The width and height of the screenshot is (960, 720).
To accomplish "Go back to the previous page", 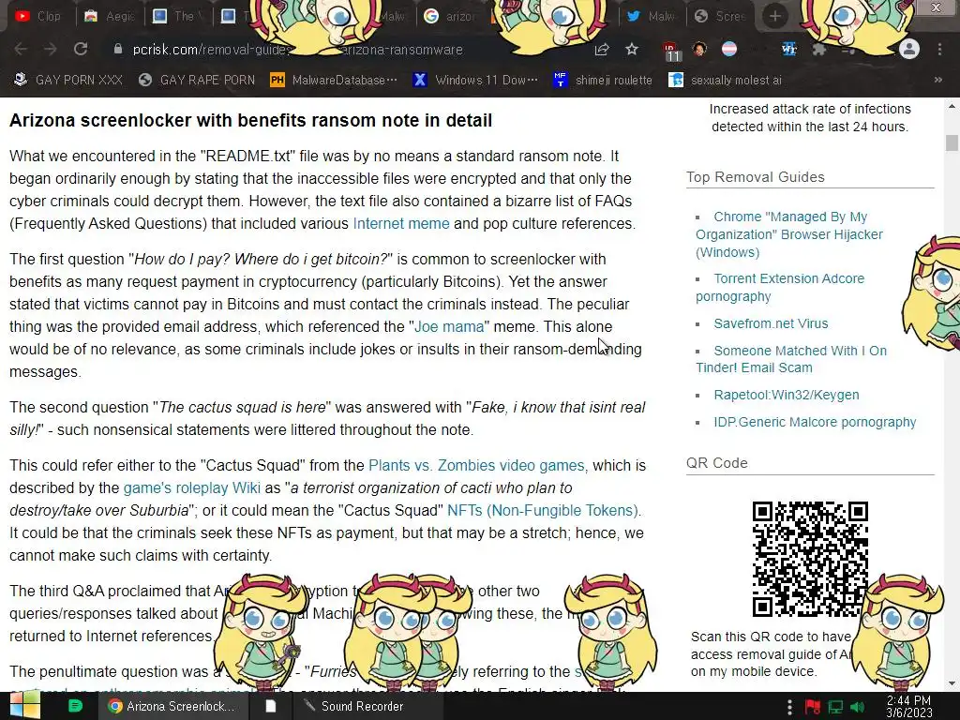I will pos(21,50).
